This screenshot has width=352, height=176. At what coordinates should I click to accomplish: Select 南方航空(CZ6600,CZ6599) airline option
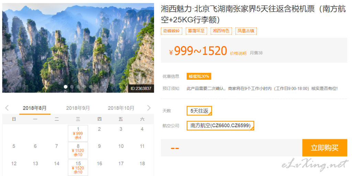[x=220, y=125]
